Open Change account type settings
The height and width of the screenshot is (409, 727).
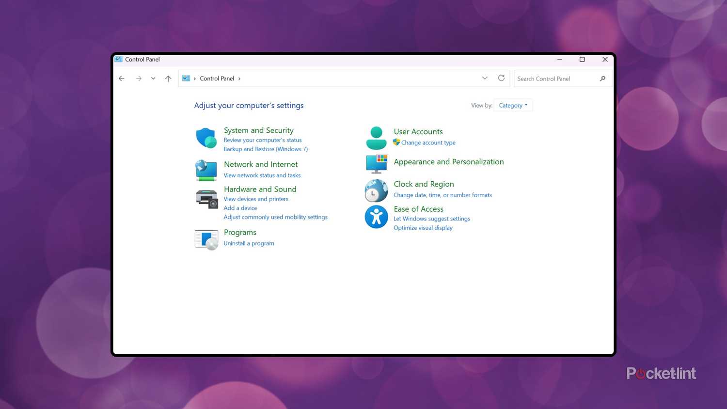428,142
